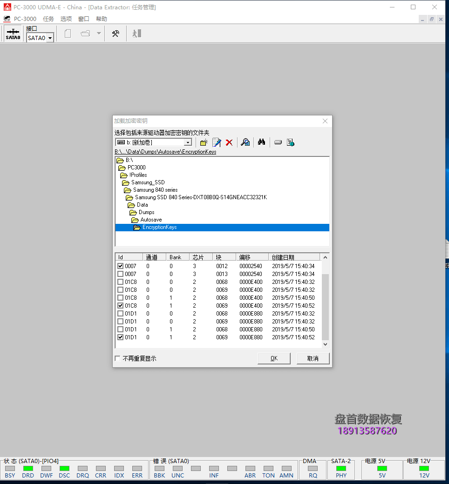
Task: Sort by the 创建日期 column header
Action: 294,257
